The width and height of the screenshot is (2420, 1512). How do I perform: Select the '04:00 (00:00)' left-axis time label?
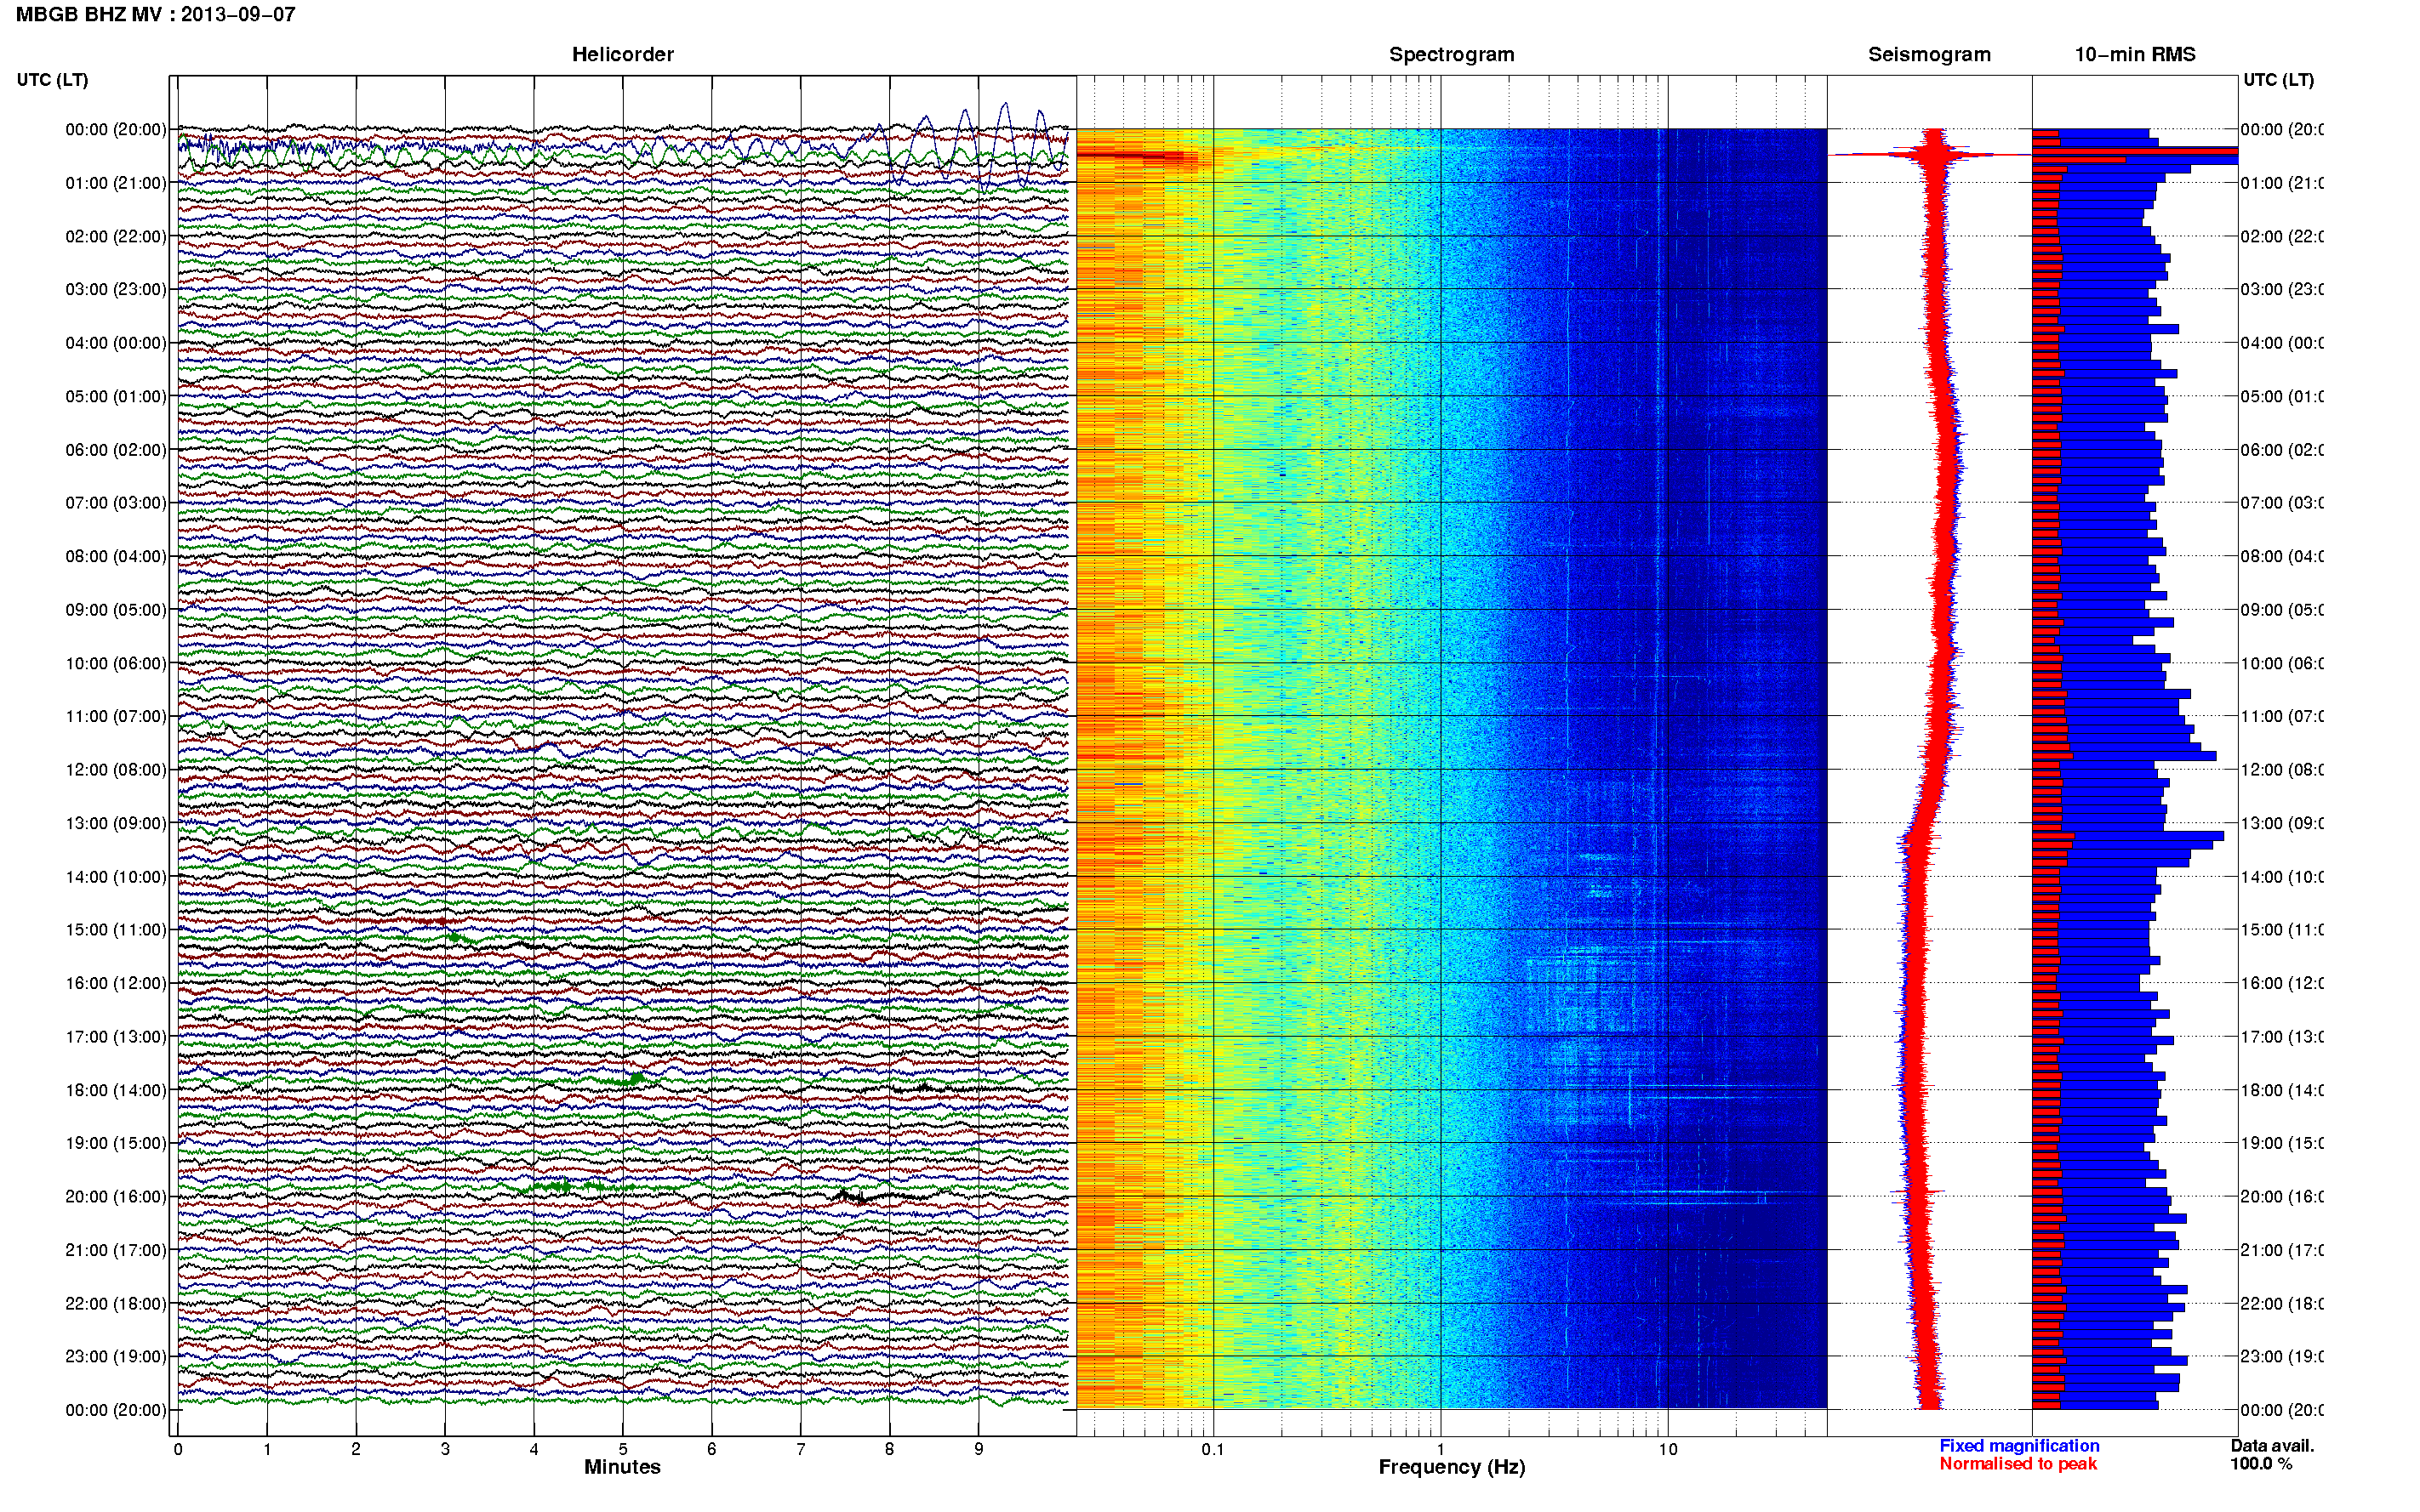(116, 342)
